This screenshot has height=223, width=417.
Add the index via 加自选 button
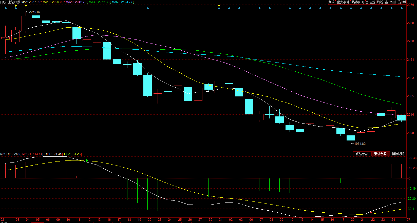tap(371, 2)
